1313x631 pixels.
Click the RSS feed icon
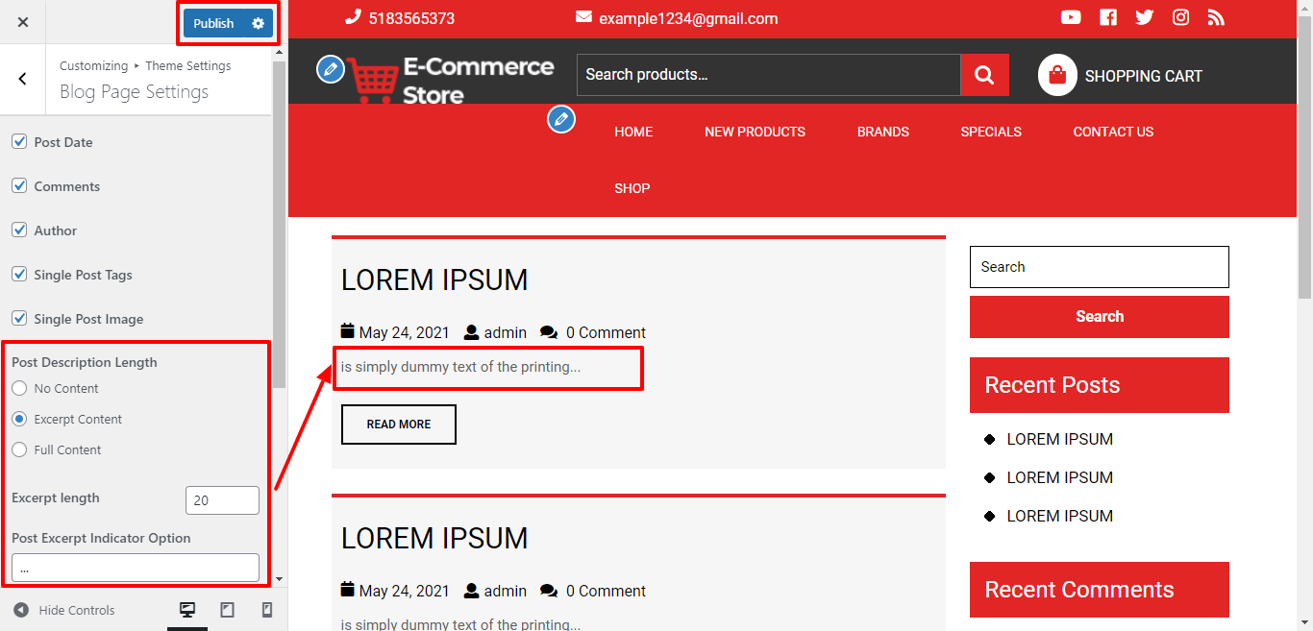(1216, 17)
